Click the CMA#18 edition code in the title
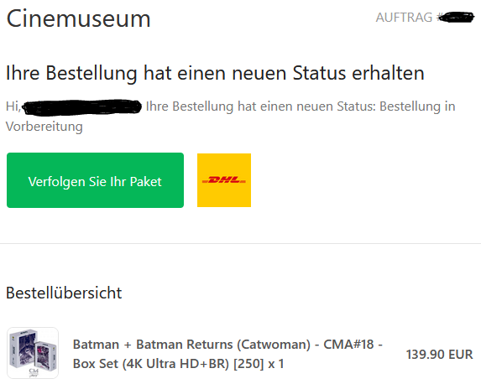 [348, 345]
